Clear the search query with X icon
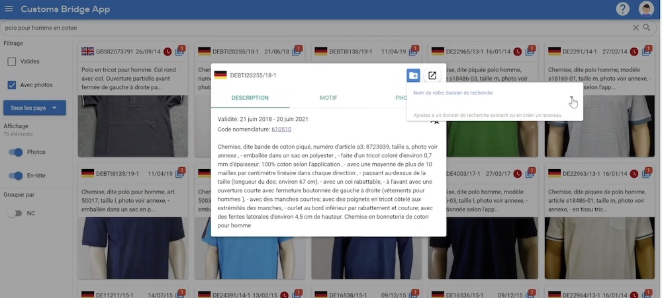The width and height of the screenshot is (662, 298). point(636,28)
